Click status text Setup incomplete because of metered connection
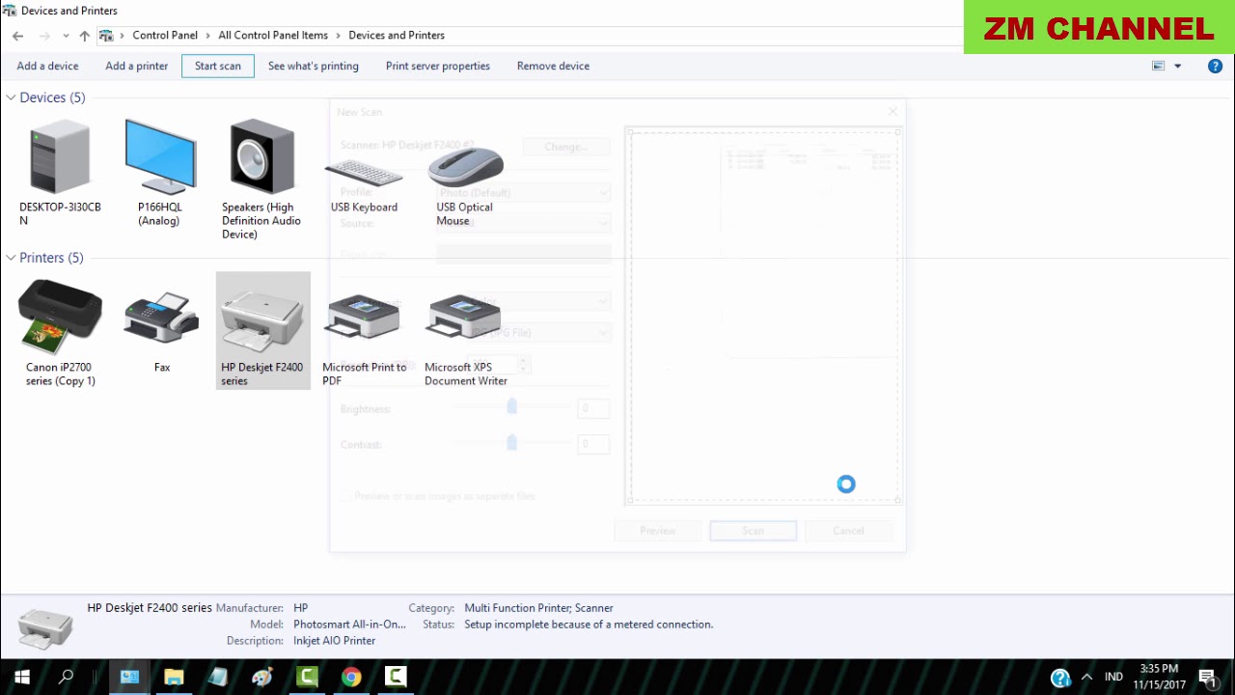The width and height of the screenshot is (1235, 695). pos(589,625)
